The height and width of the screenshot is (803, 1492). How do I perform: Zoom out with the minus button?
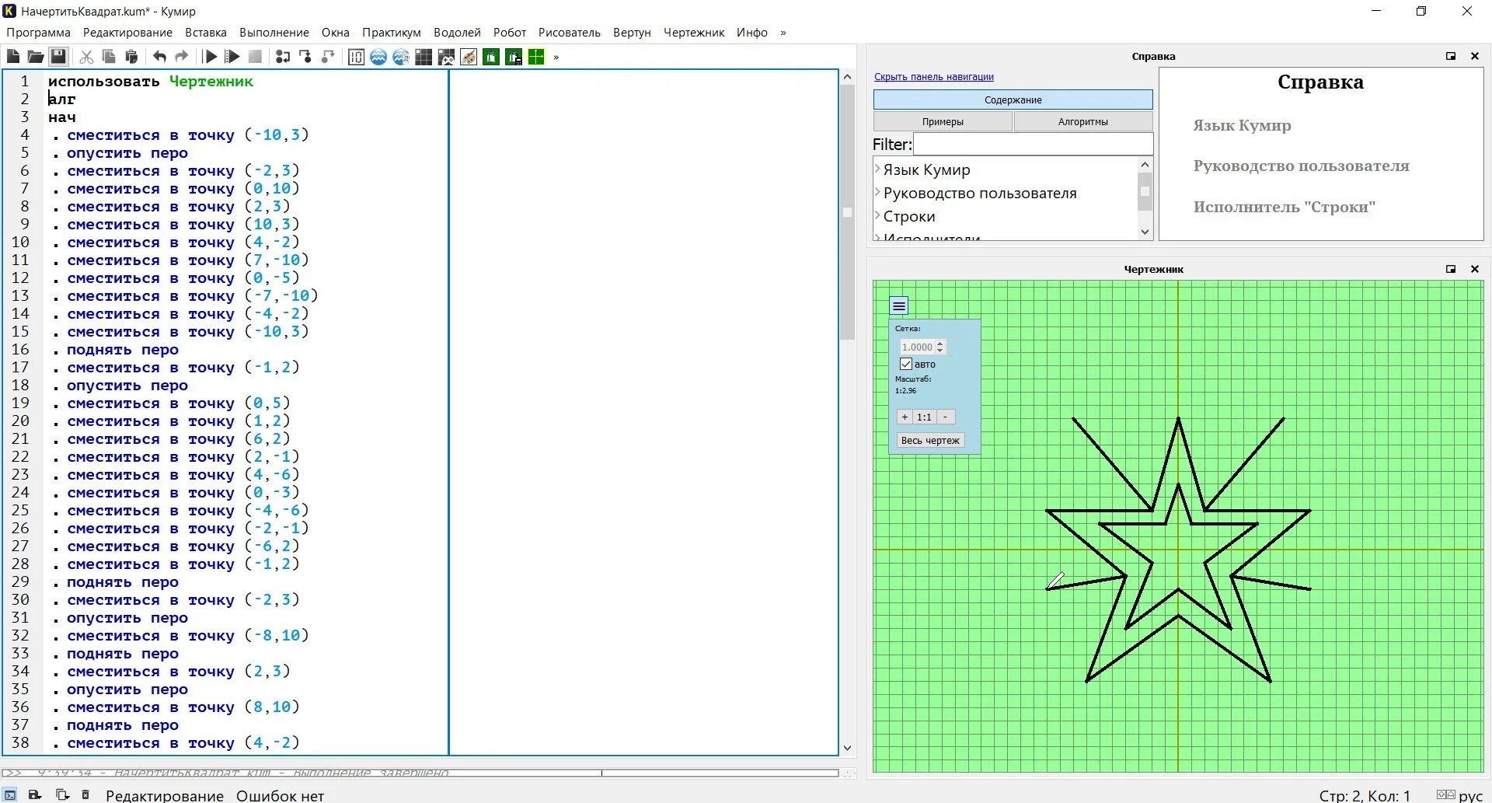(945, 417)
